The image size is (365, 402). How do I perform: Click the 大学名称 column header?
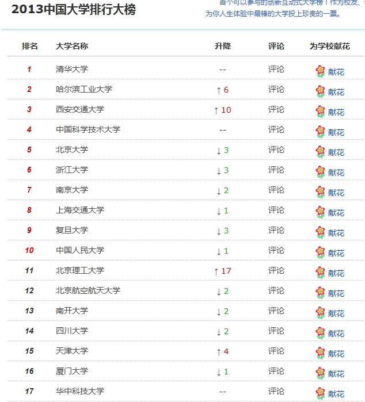click(x=72, y=46)
